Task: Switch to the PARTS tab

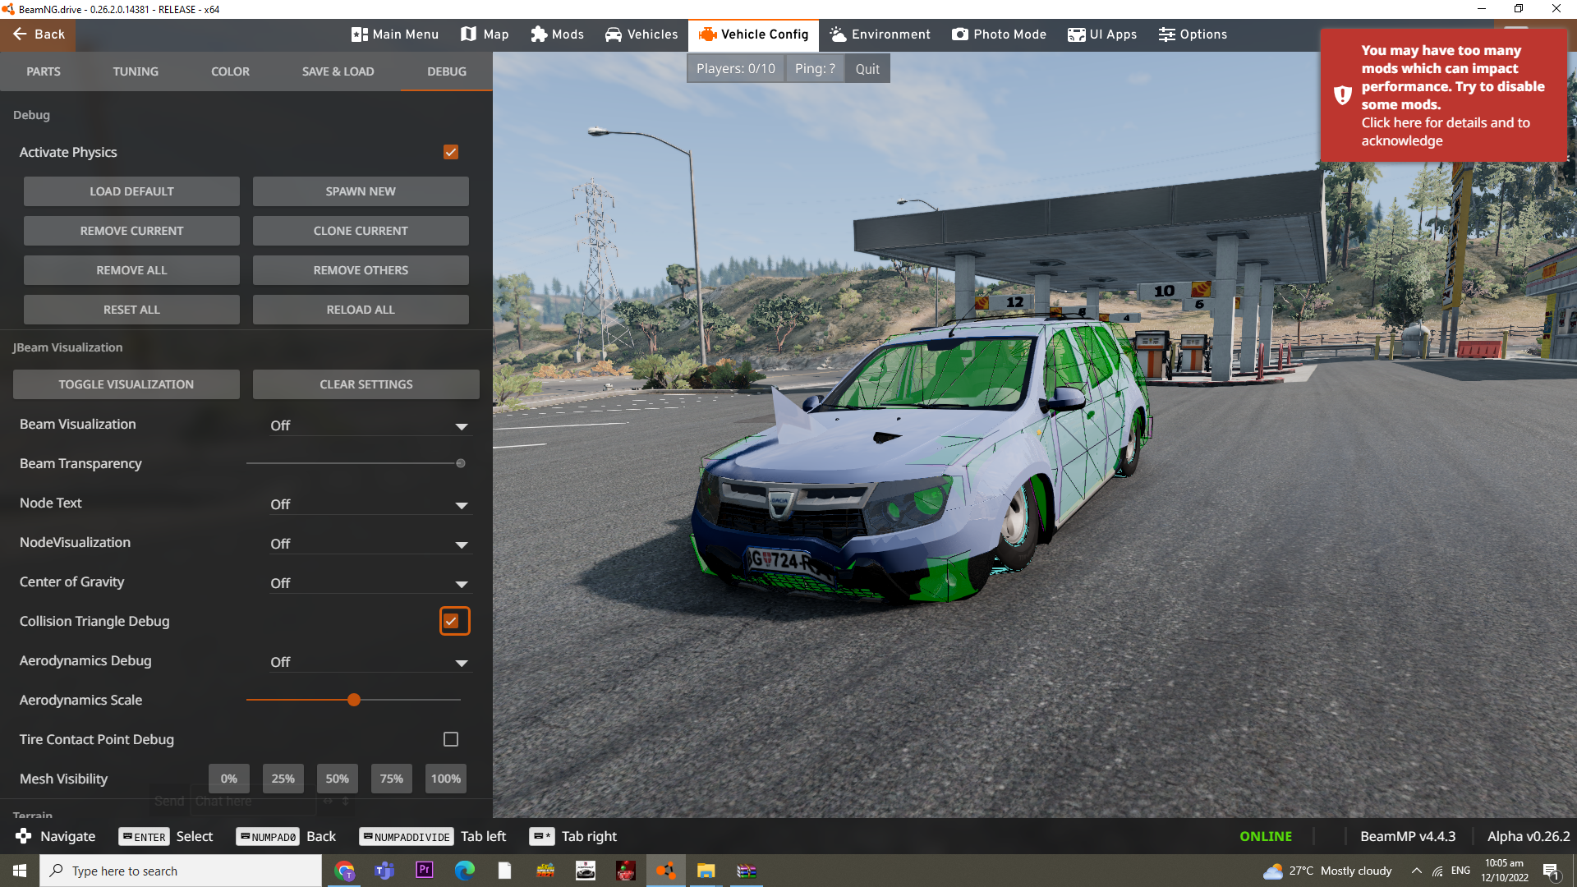Action: (x=44, y=71)
